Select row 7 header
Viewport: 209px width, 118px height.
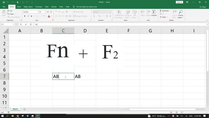(4, 76)
